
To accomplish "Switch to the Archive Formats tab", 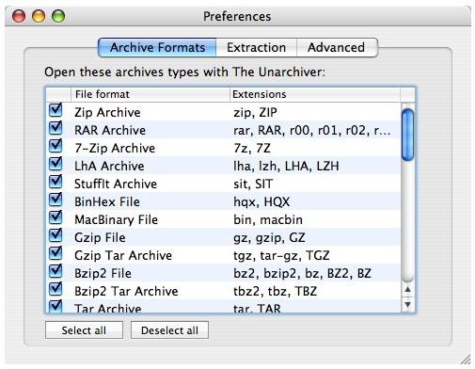I will (x=157, y=48).
